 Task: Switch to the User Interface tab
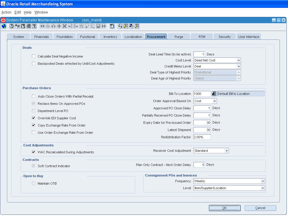click(x=249, y=37)
